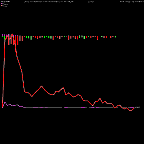Click the 'Daily PVM' title text

5,2
